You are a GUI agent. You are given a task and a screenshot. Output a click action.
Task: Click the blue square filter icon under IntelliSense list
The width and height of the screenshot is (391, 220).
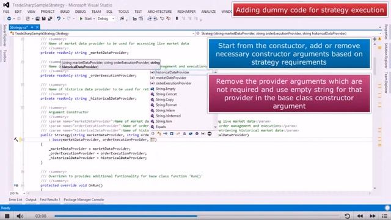pos(172,134)
